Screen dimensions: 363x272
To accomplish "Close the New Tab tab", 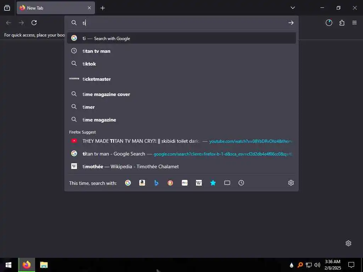I will [89, 8].
